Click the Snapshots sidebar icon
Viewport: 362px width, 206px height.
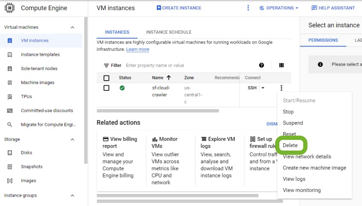10,166
